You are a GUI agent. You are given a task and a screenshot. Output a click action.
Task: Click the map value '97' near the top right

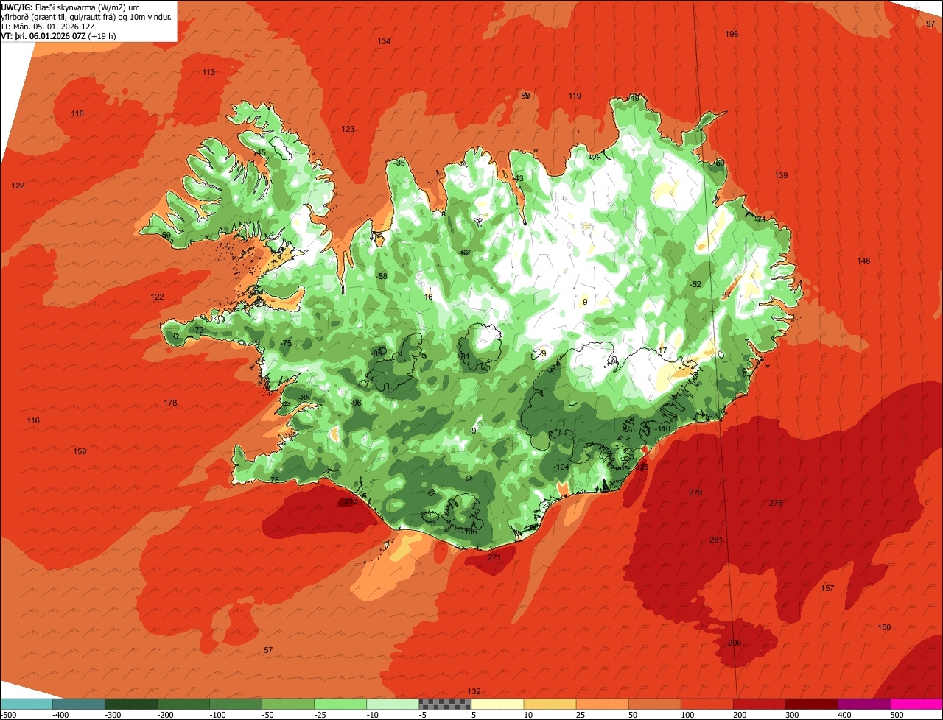(x=930, y=24)
